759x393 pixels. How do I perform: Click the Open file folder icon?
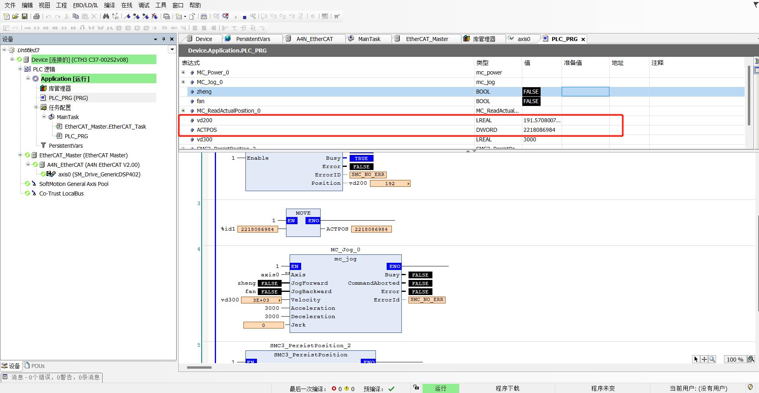(16, 16)
